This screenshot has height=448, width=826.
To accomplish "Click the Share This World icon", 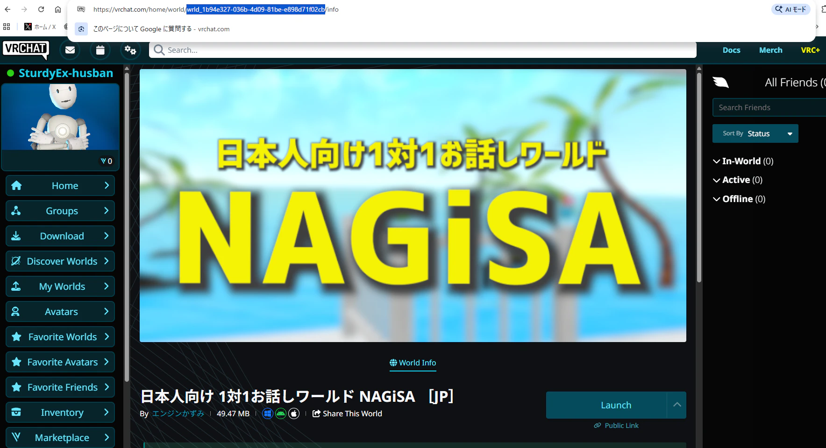I will 316,413.
